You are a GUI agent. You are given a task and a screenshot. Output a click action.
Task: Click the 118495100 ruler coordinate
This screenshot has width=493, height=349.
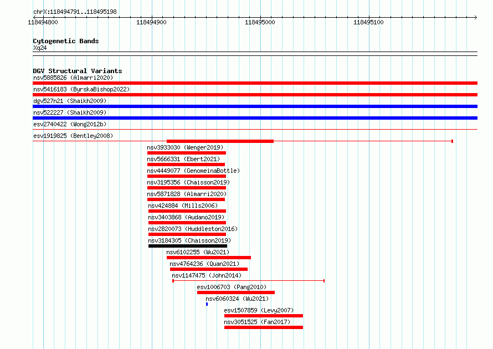(368, 22)
